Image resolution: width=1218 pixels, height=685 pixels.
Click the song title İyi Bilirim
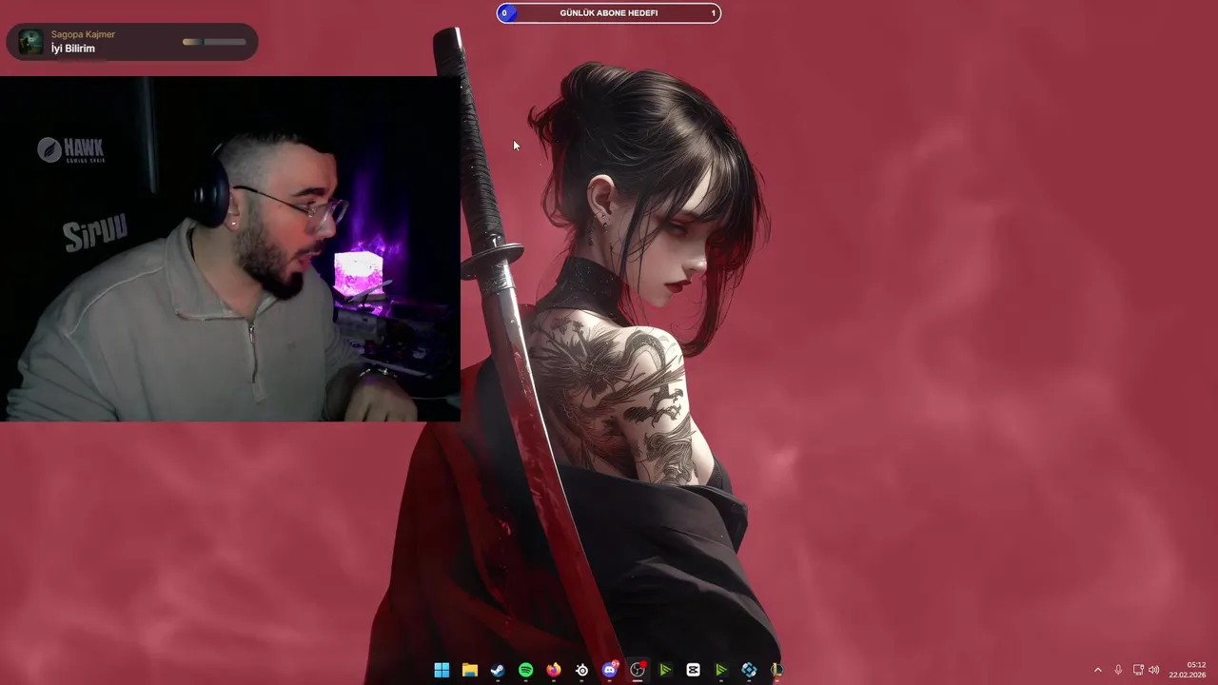click(x=73, y=49)
